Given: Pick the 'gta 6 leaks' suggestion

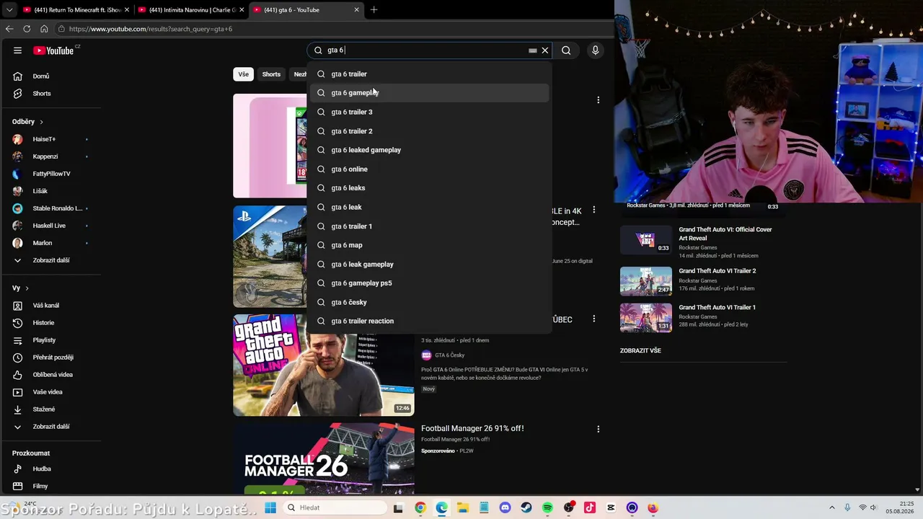Looking at the screenshot, I should click(430, 188).
